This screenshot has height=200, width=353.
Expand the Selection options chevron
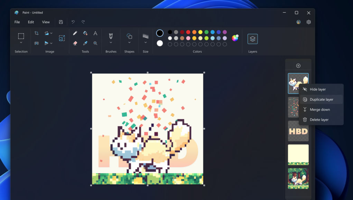coord(21,42)
